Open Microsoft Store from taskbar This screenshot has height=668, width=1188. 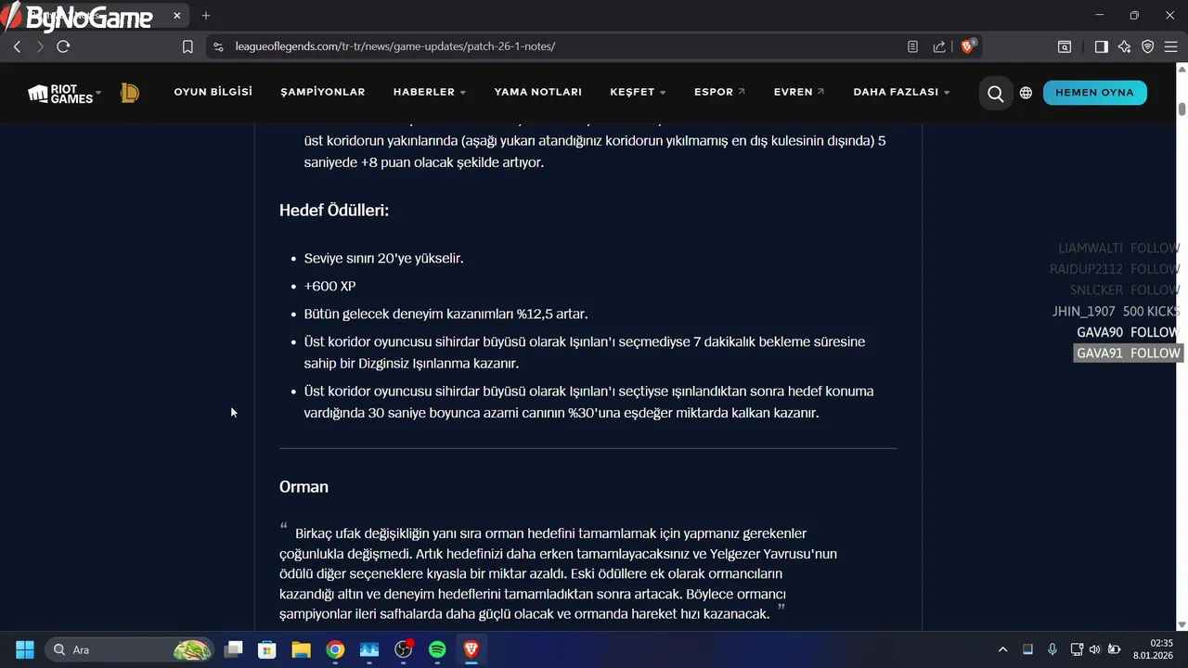[267, 649]
